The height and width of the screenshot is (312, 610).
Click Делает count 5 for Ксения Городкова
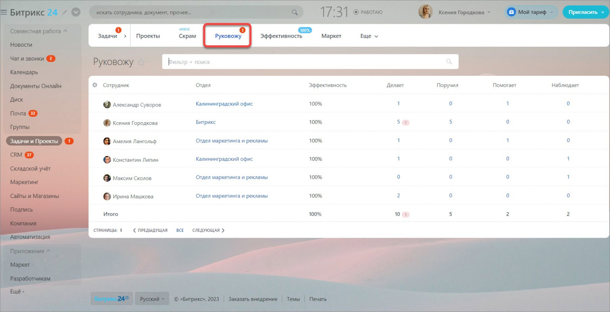pos(398,122)
